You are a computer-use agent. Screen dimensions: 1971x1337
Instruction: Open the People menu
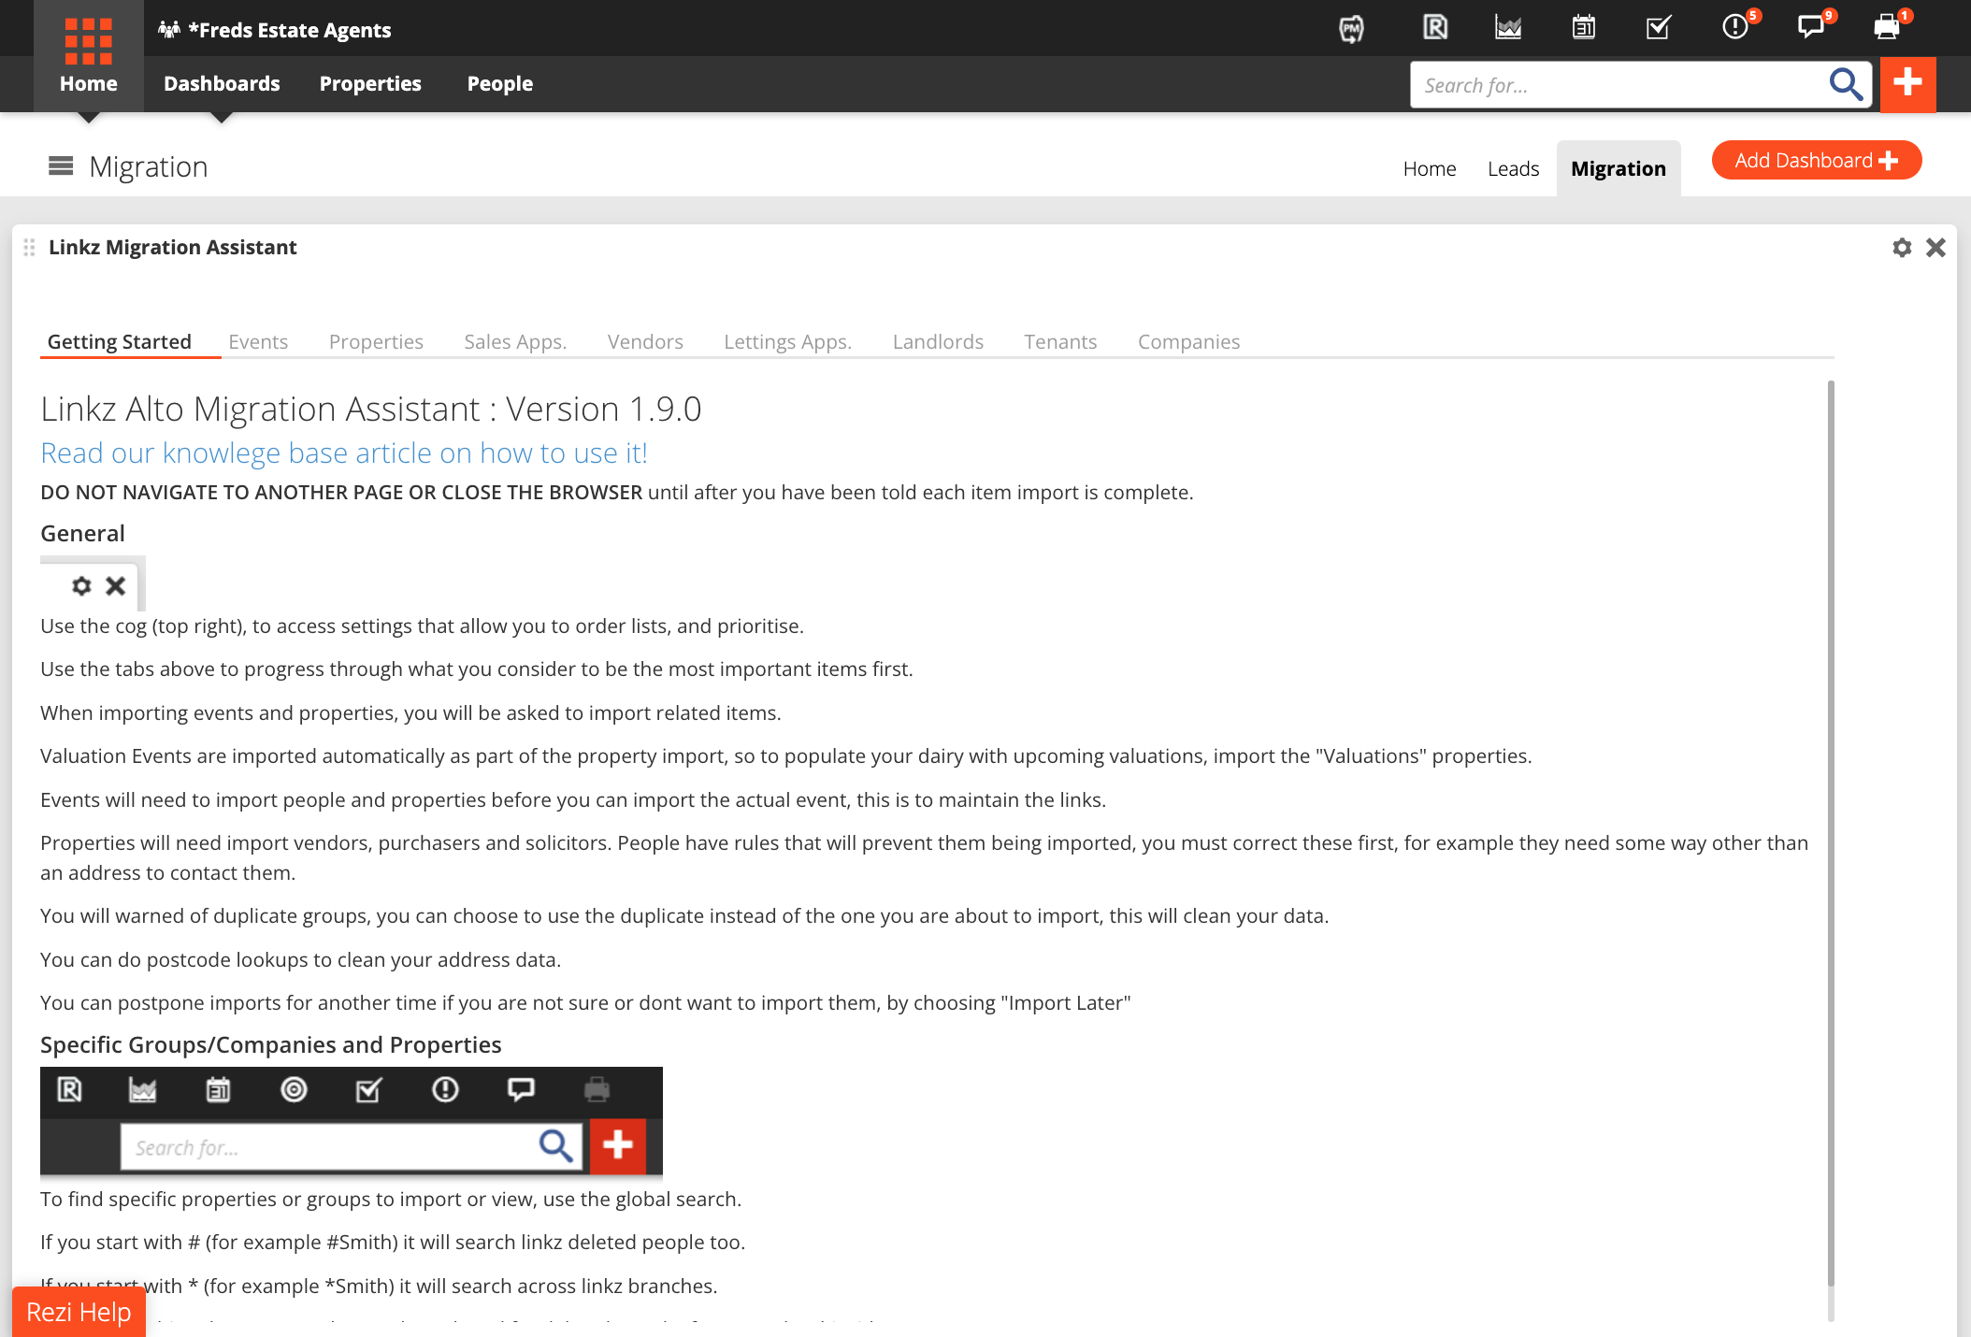click(500, 83)
